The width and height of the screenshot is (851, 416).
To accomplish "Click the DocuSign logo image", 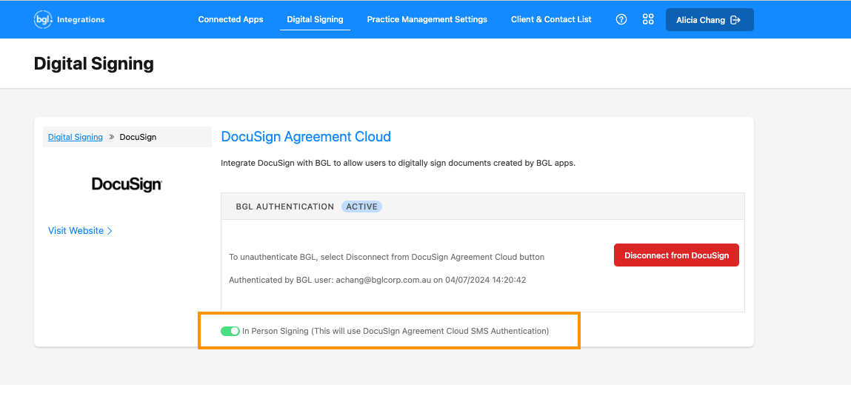I will click(127, 184).
